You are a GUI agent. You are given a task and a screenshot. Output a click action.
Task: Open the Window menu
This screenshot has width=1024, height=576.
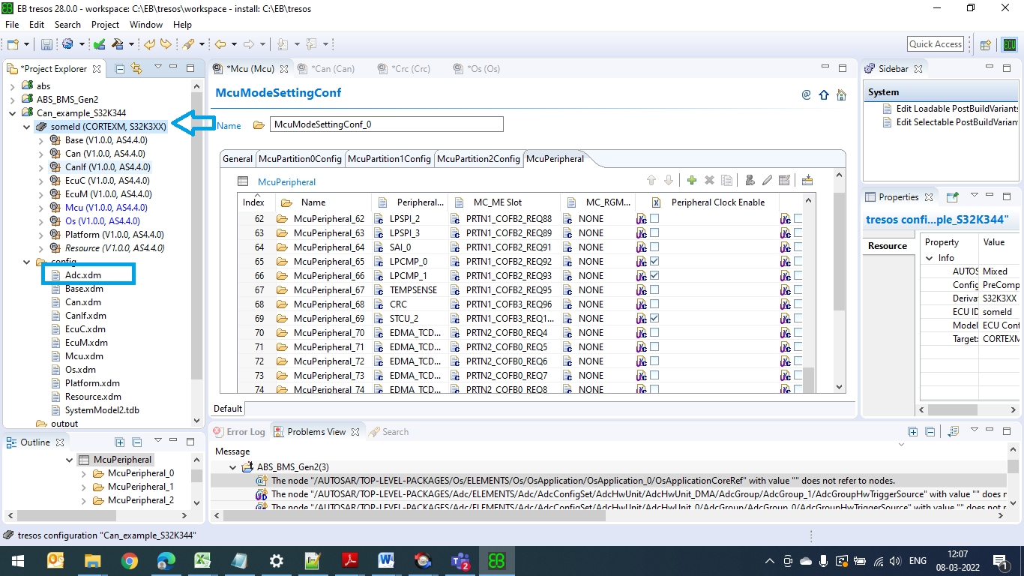[145, 25]
